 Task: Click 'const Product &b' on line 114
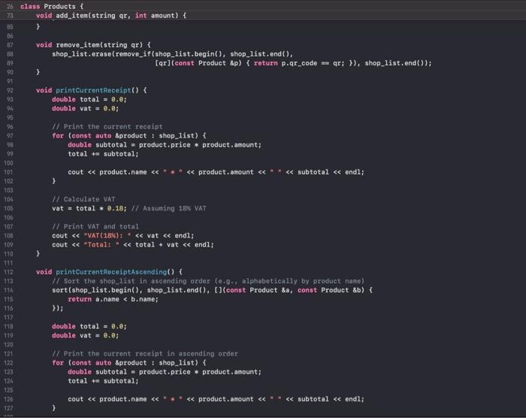(x=329, y=289)
